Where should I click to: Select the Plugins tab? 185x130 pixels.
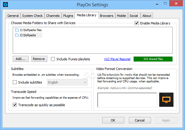coord(68,16)
